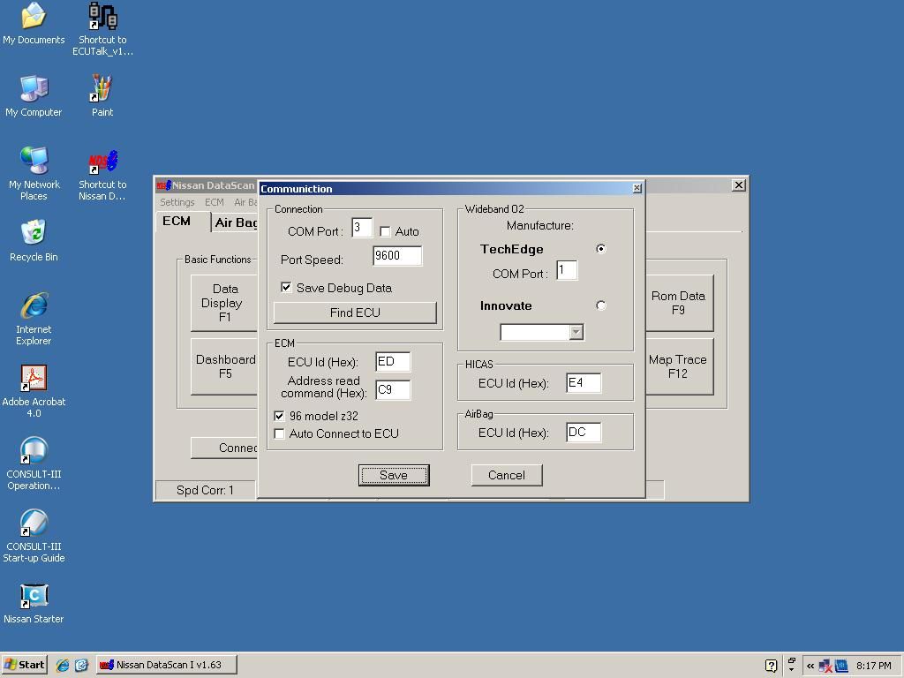Save the communication settings
The height and width of the screenshot is (678, 904).
pos(394,475)
